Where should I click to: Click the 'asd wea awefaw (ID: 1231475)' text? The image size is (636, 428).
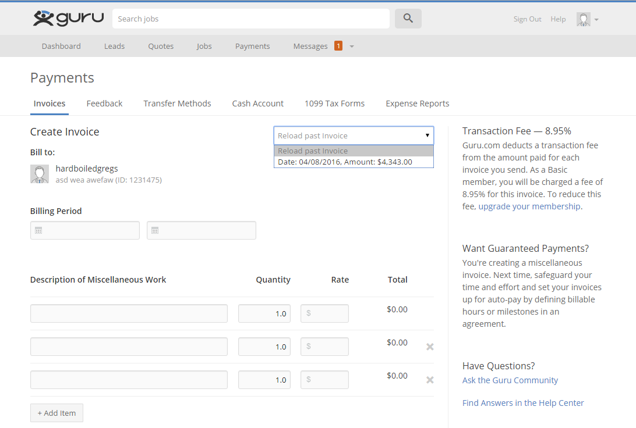[x=109, y=180]
